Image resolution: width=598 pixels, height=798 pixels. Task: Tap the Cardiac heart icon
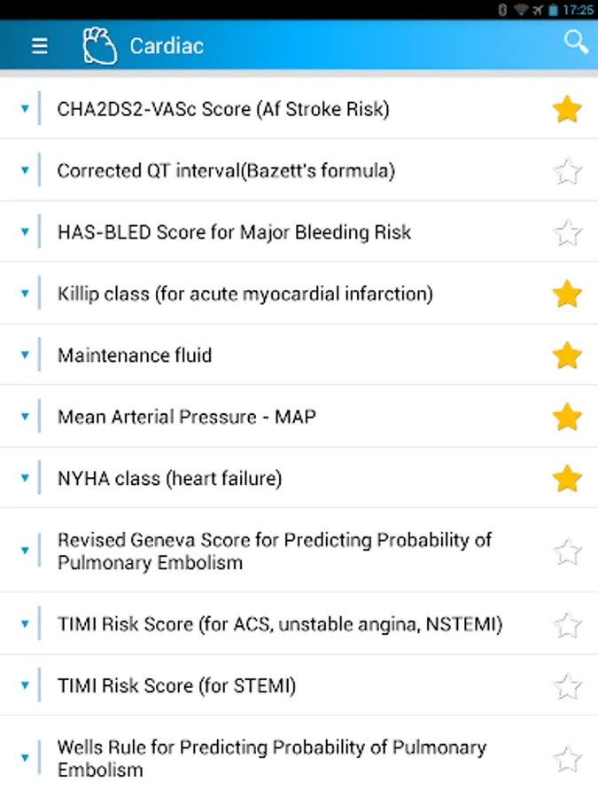(x=99, y=45)
